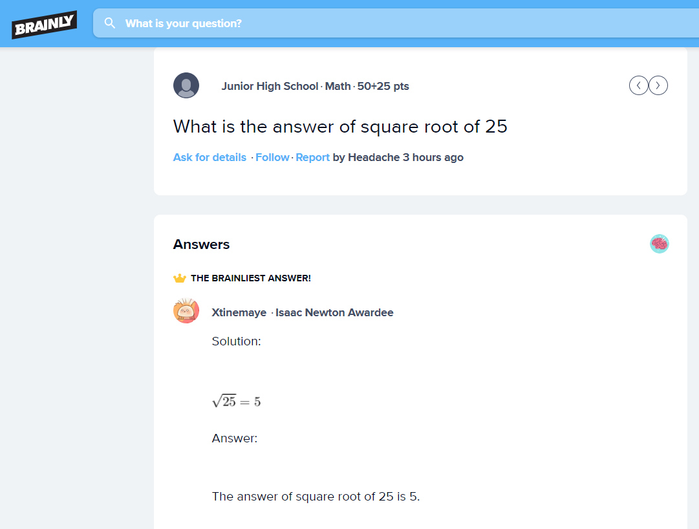Click the Isaac Newton Awardee rank
The width and height of the screenshot is (699, 529).
click(334, 312)
